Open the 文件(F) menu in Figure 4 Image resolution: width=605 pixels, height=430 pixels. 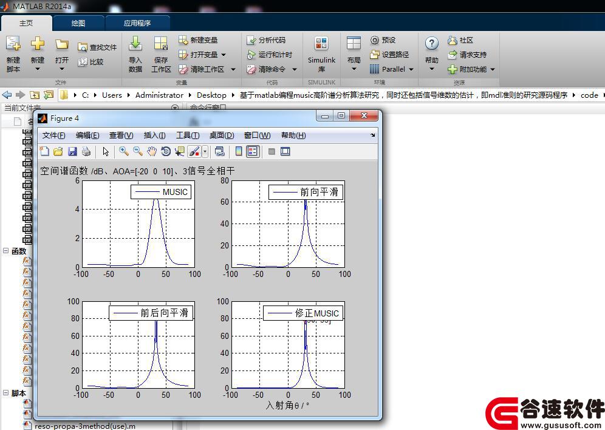coord(53,135)
